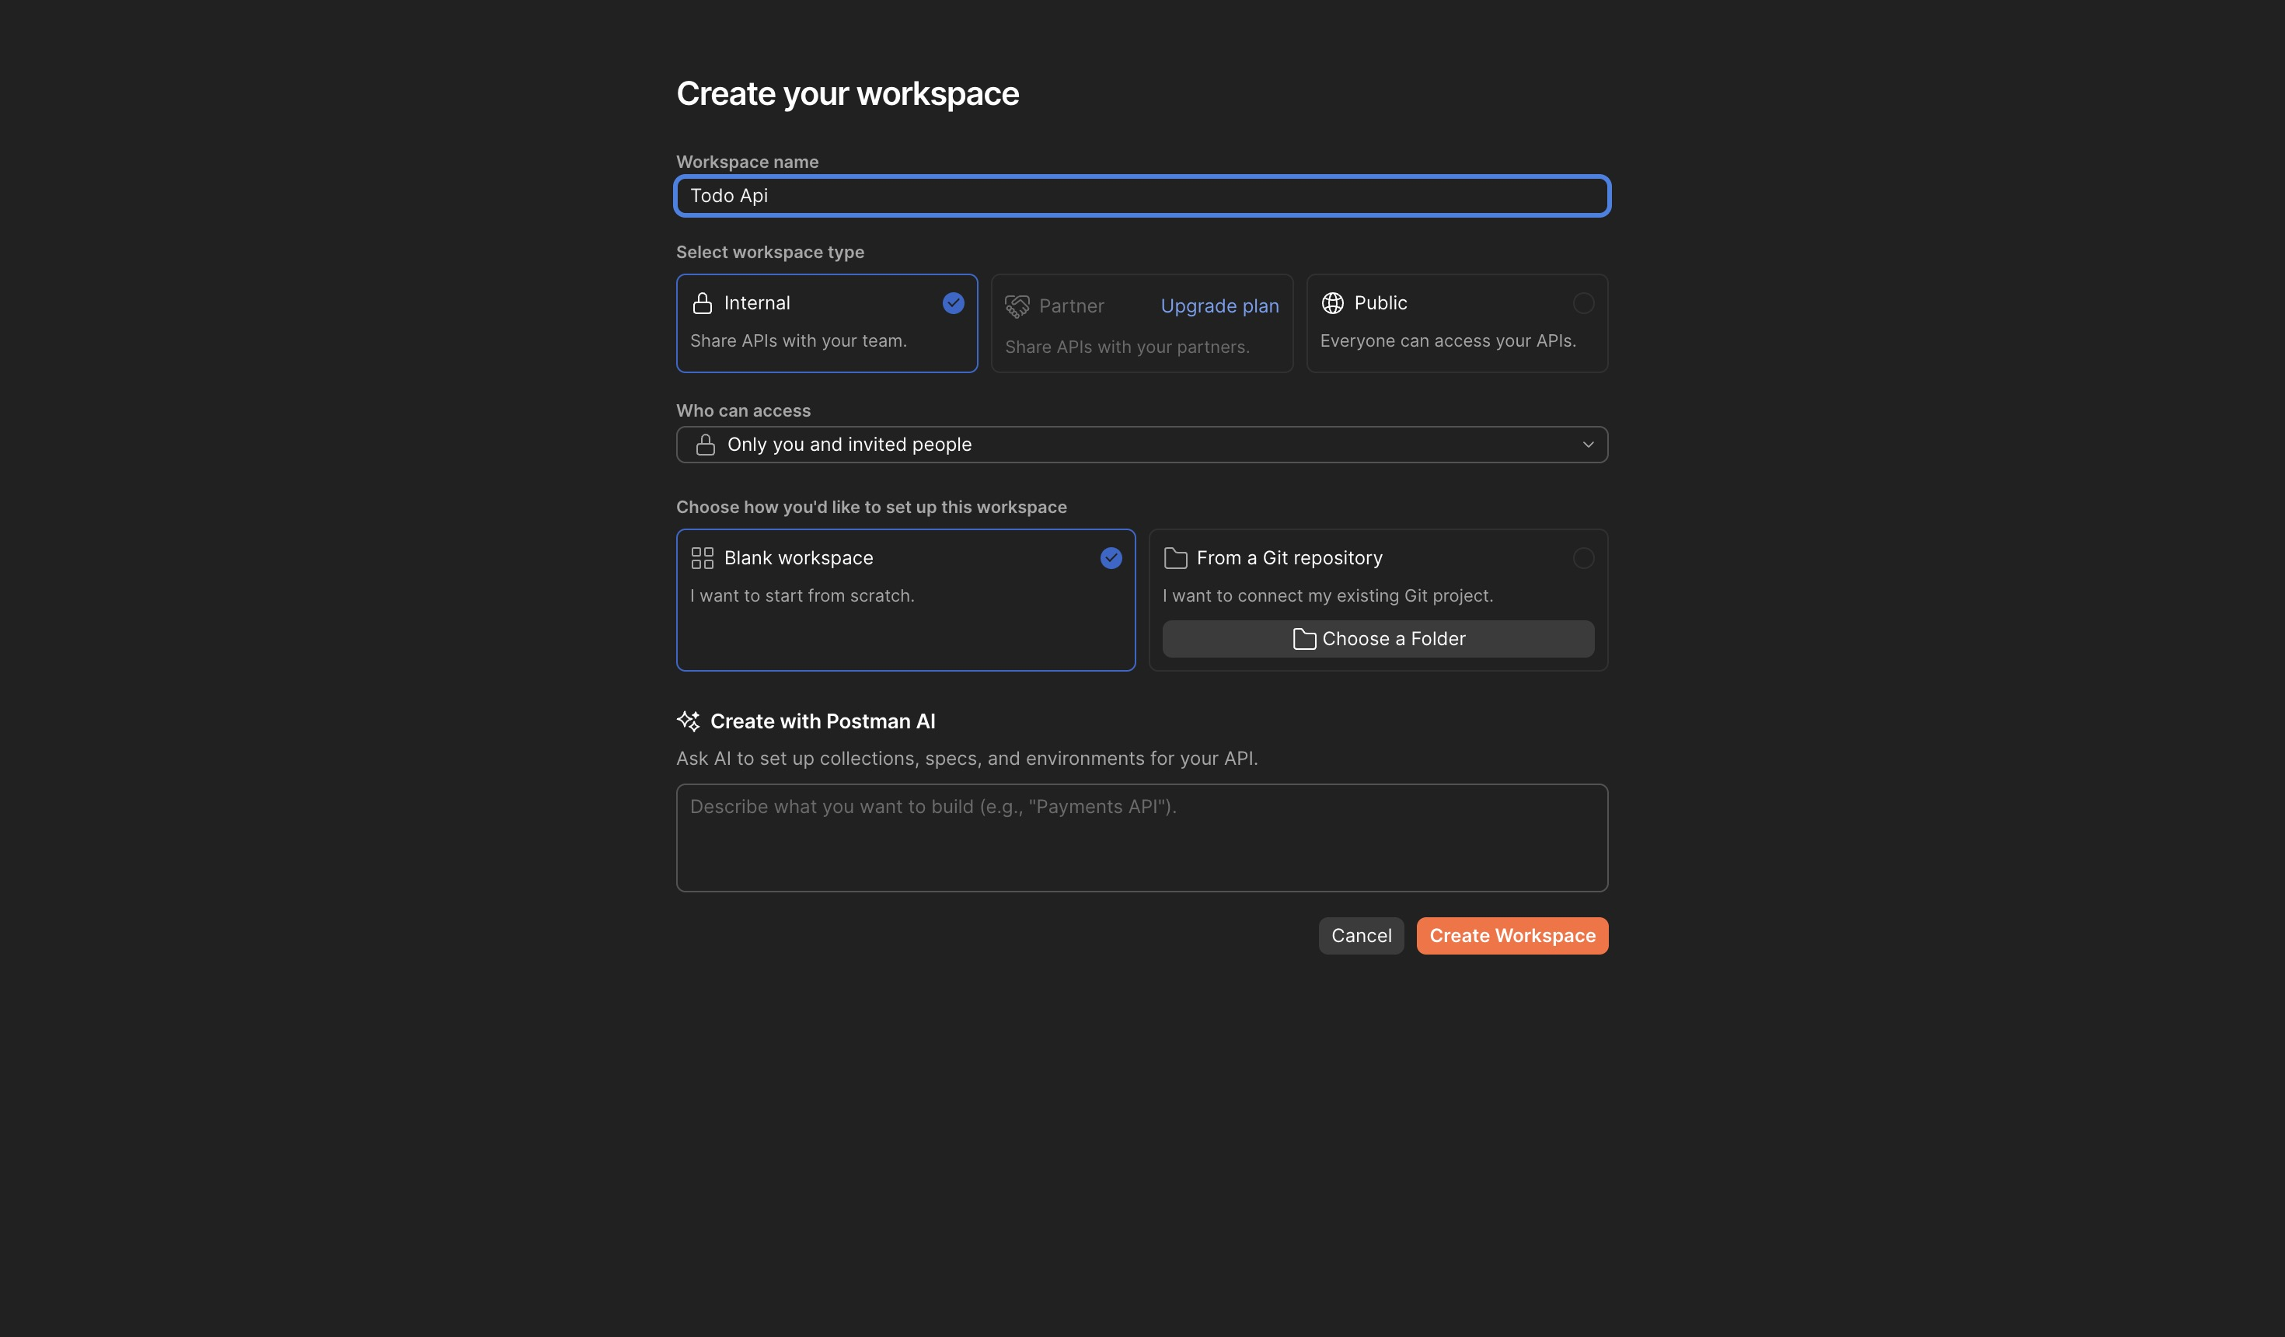
Task: Click 'Create your workspace' heading
Action: pos(847,94)
